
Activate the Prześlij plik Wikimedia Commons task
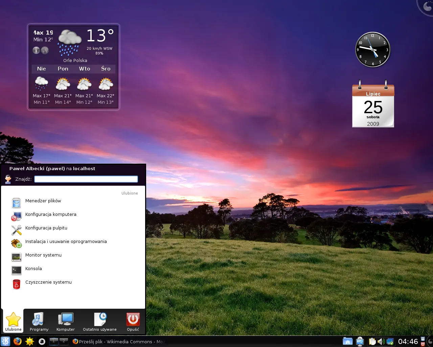tap(118, 342)
